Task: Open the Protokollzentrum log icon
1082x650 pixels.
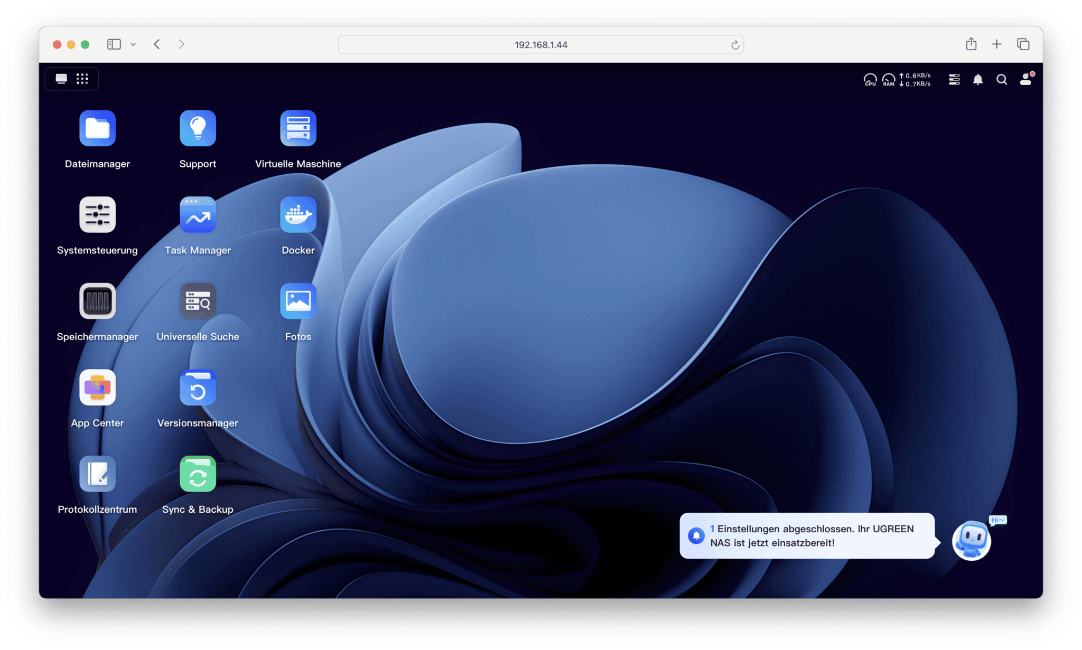Action: pos(97,474)
